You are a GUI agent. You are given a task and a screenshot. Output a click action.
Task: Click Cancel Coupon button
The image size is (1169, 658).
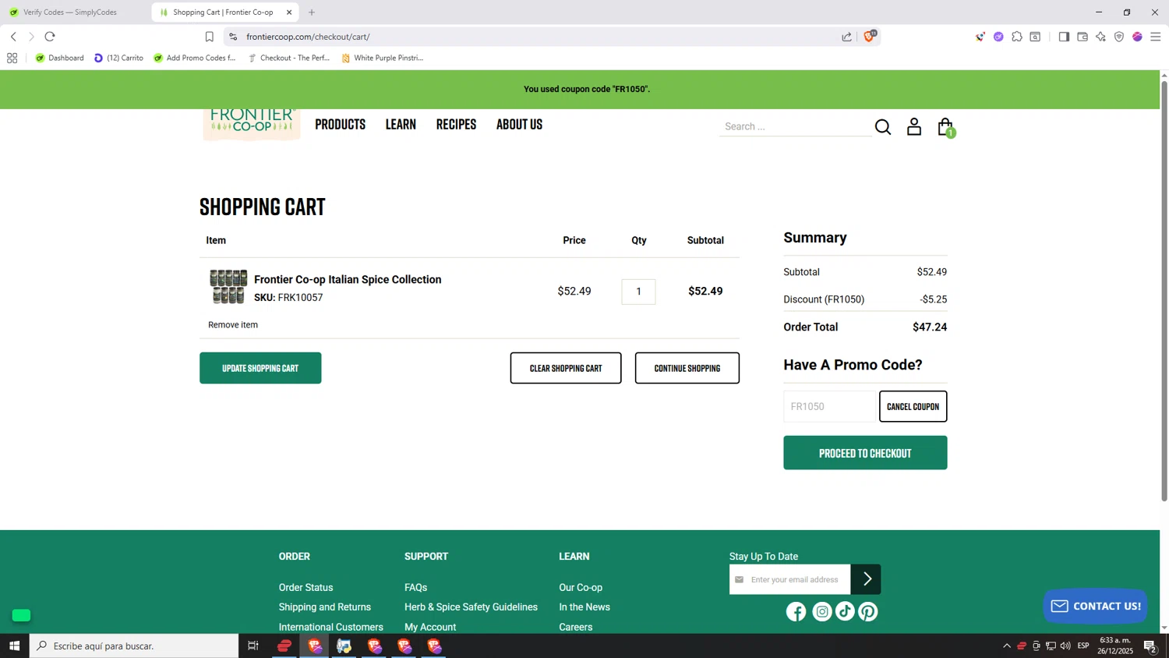coord(913,406)
